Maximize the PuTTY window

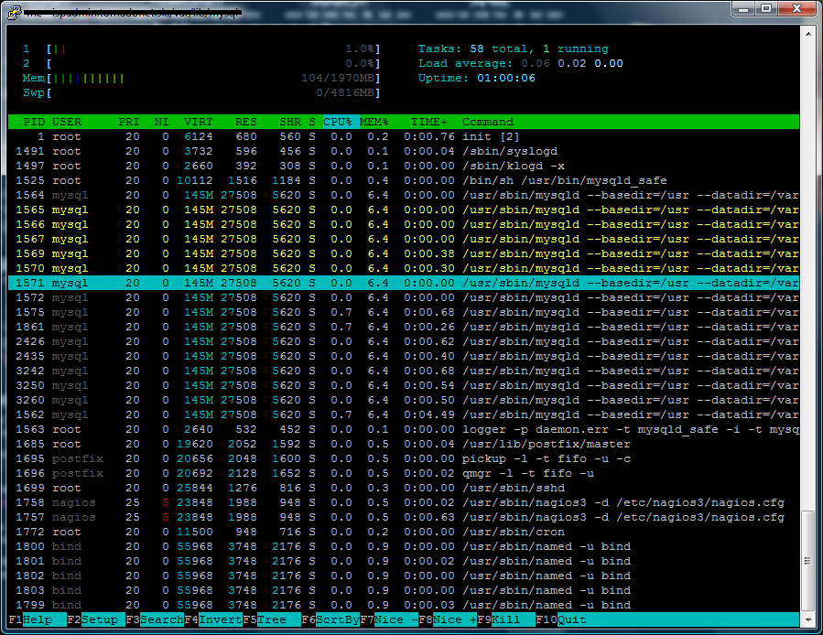tap(766, 9)
